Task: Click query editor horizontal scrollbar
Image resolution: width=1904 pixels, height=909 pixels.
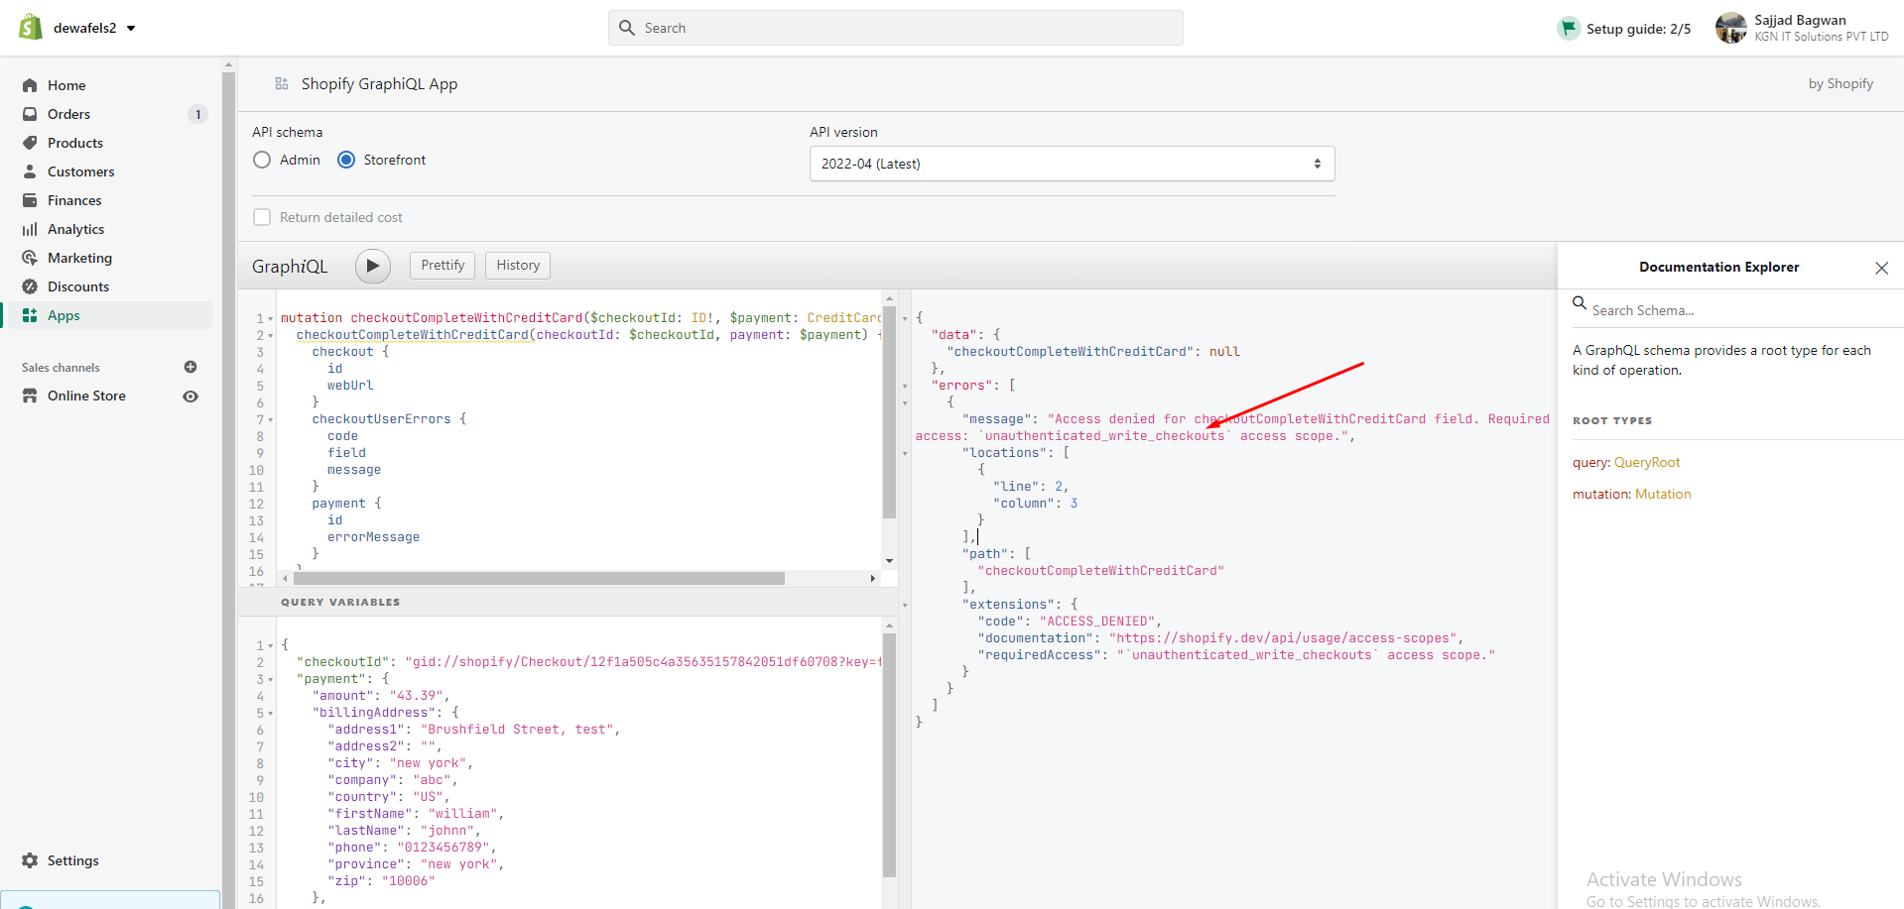Action: pos(539,578)
